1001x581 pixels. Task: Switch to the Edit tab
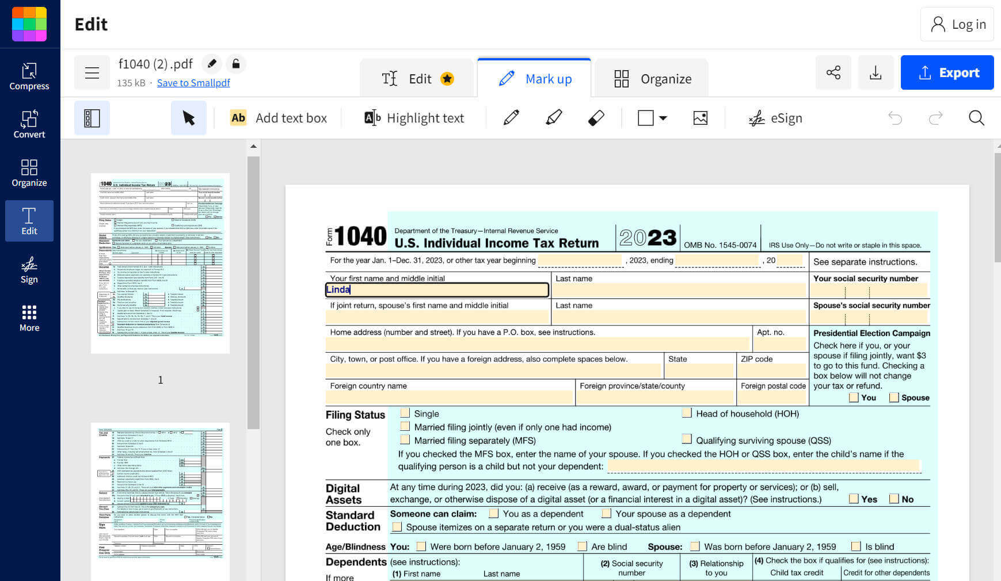pos(416,78)
